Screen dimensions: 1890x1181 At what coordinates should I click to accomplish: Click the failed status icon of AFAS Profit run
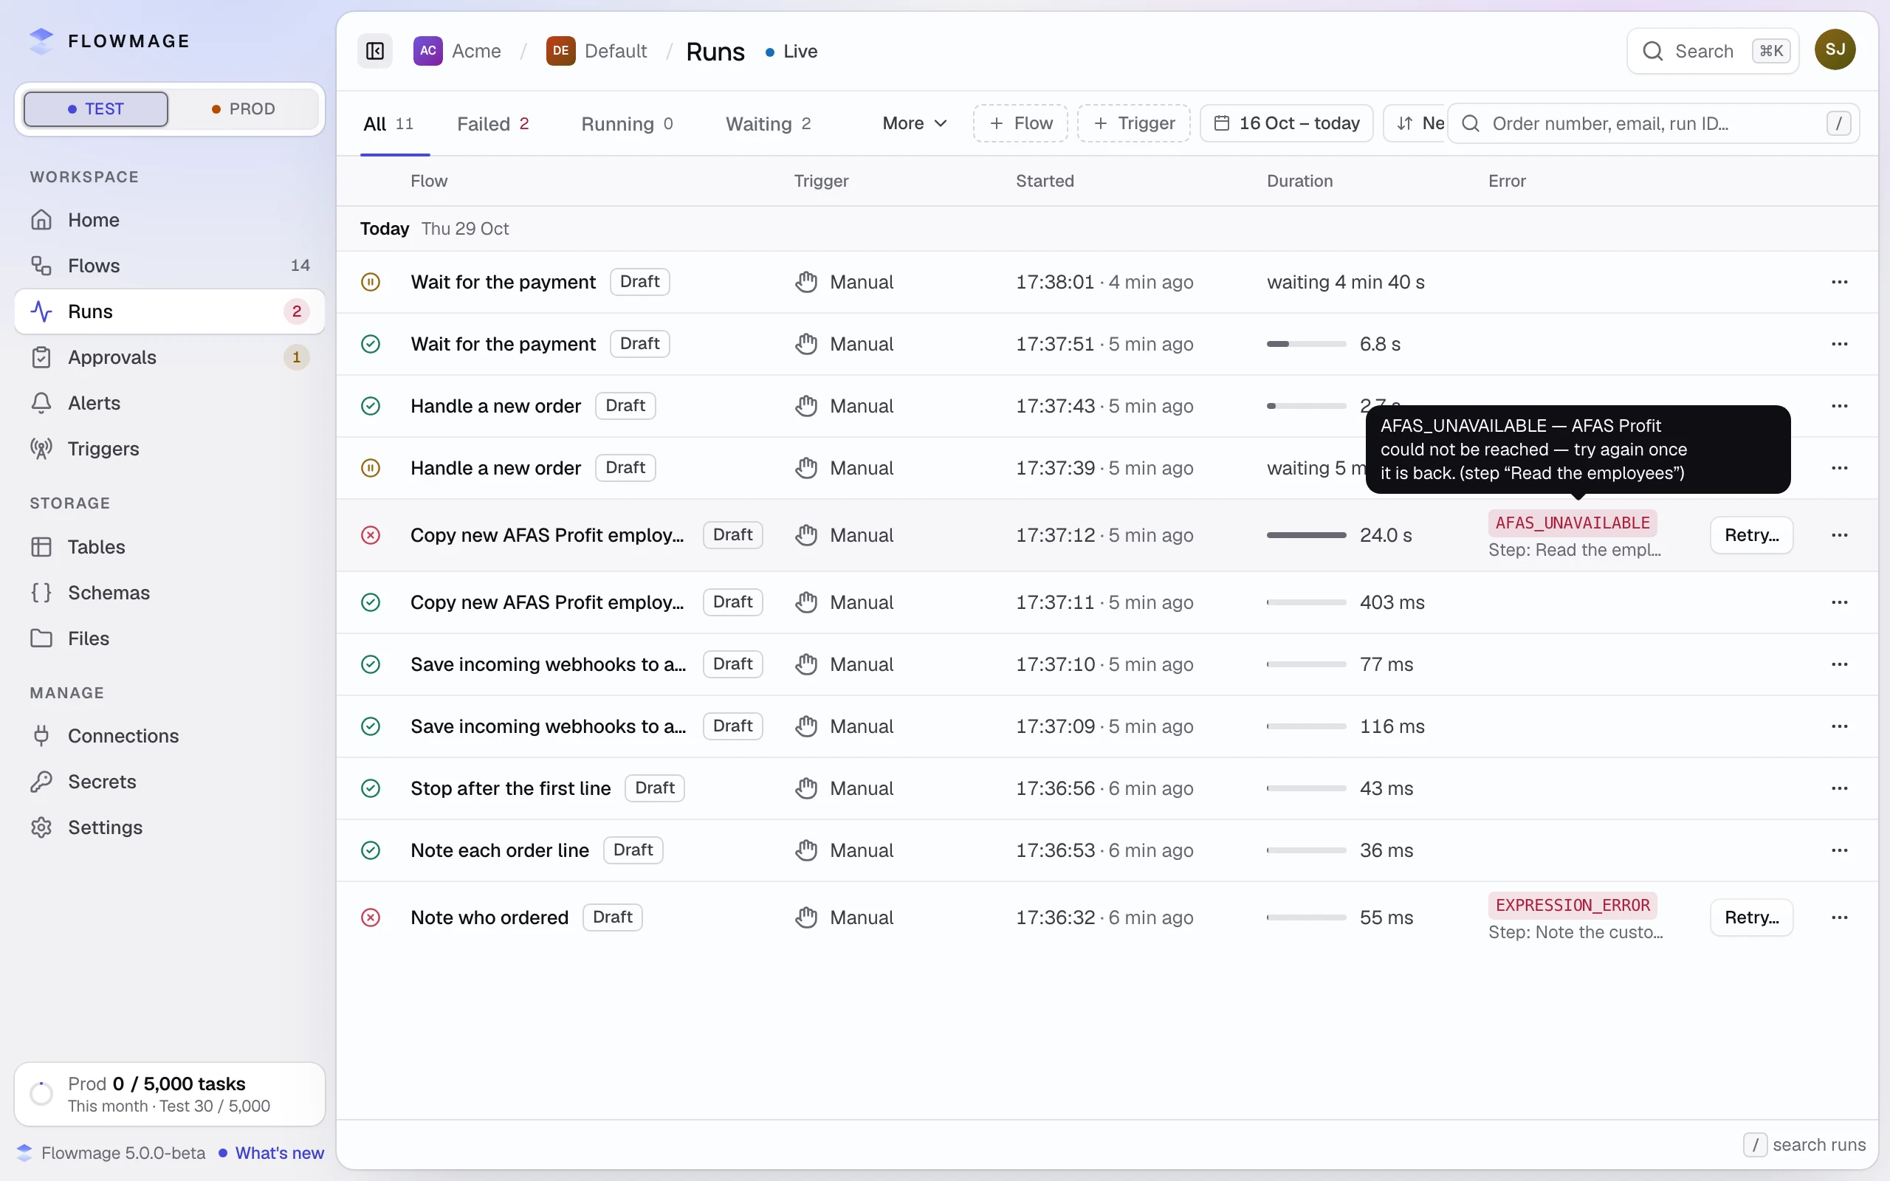click(x=371, y=535)
